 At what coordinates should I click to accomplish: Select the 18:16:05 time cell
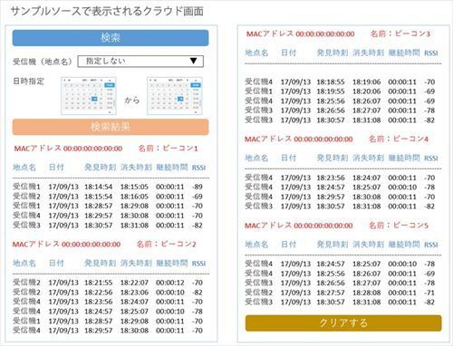pos(134,197)
